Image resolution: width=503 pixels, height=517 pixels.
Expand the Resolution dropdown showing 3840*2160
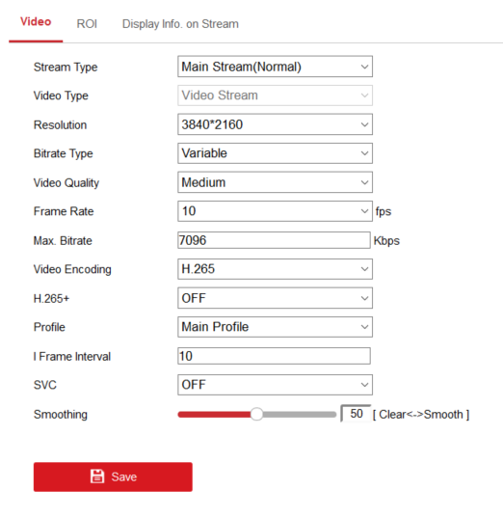tap(275, 124)
